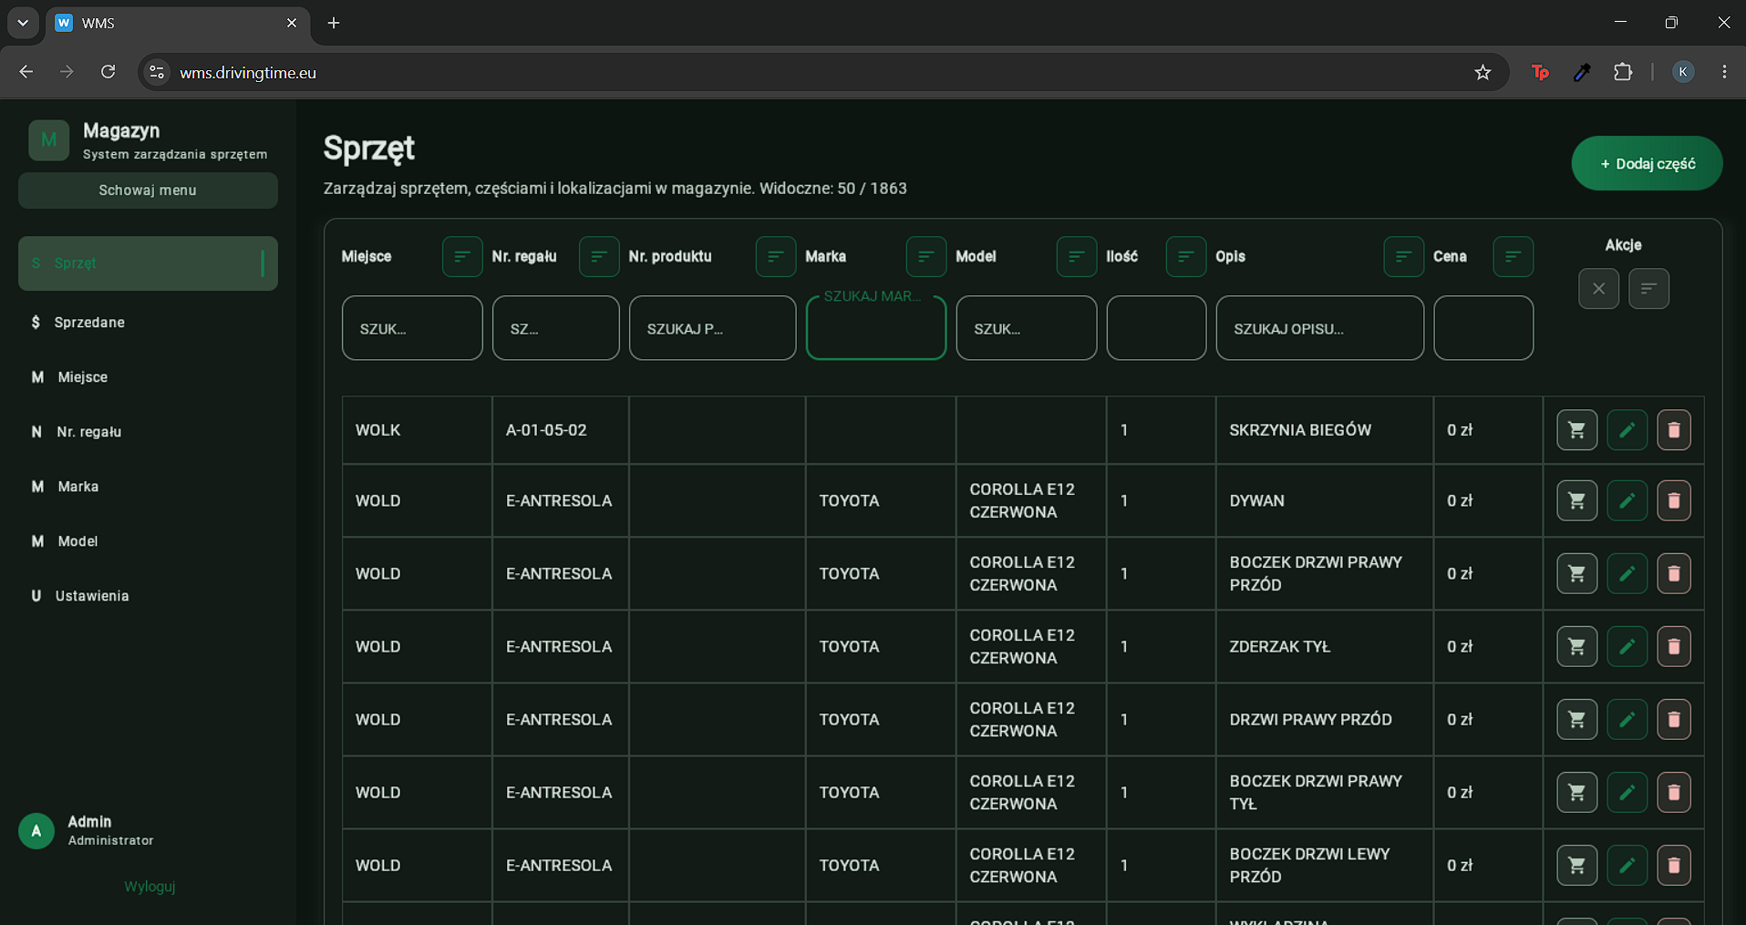This screenshot has height=925, width=1746.
Task: Click Schowaj menu button
Action: (148, 190)
